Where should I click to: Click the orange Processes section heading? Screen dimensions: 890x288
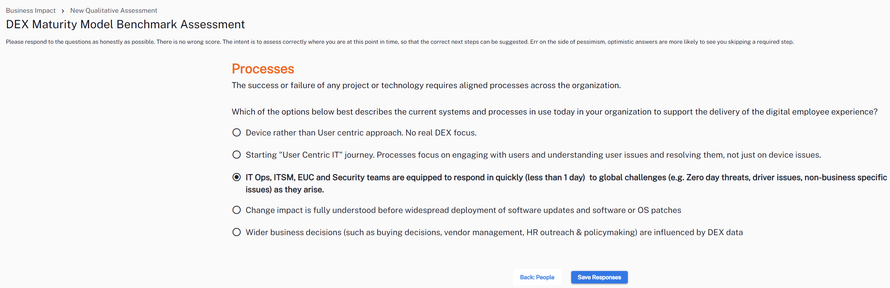coord(263,69)
